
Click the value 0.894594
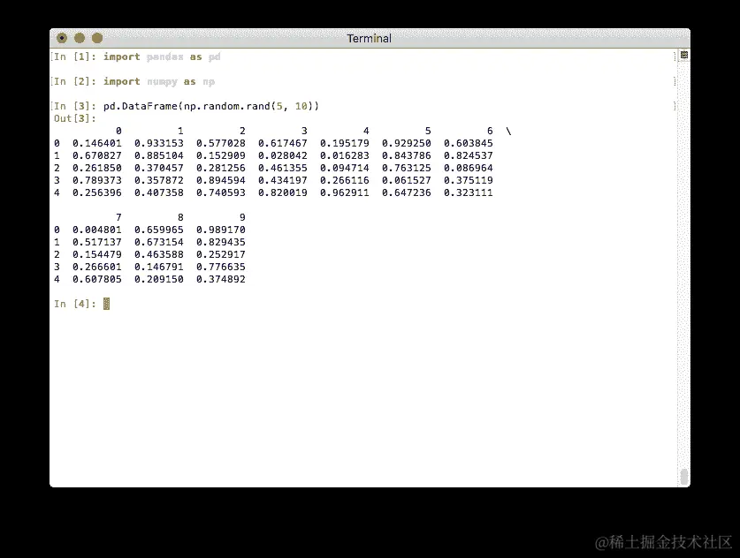tap(220, 180)
